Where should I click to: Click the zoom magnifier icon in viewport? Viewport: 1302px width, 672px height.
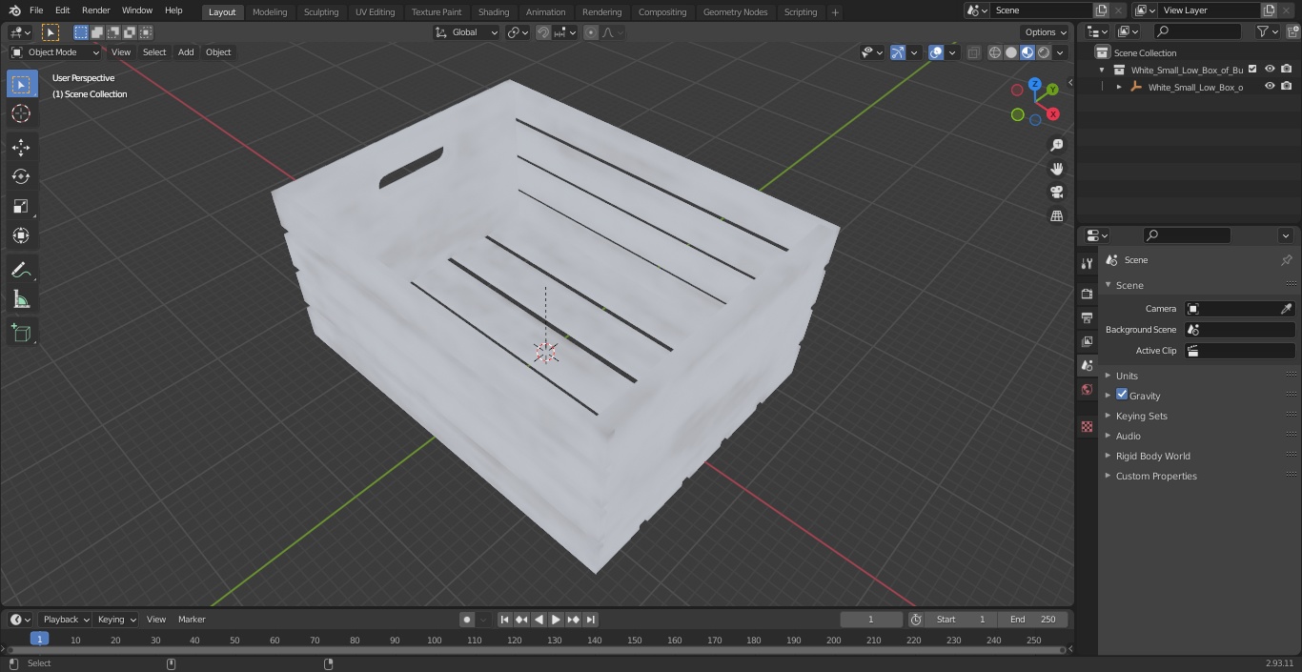(x=1056, y=145)
